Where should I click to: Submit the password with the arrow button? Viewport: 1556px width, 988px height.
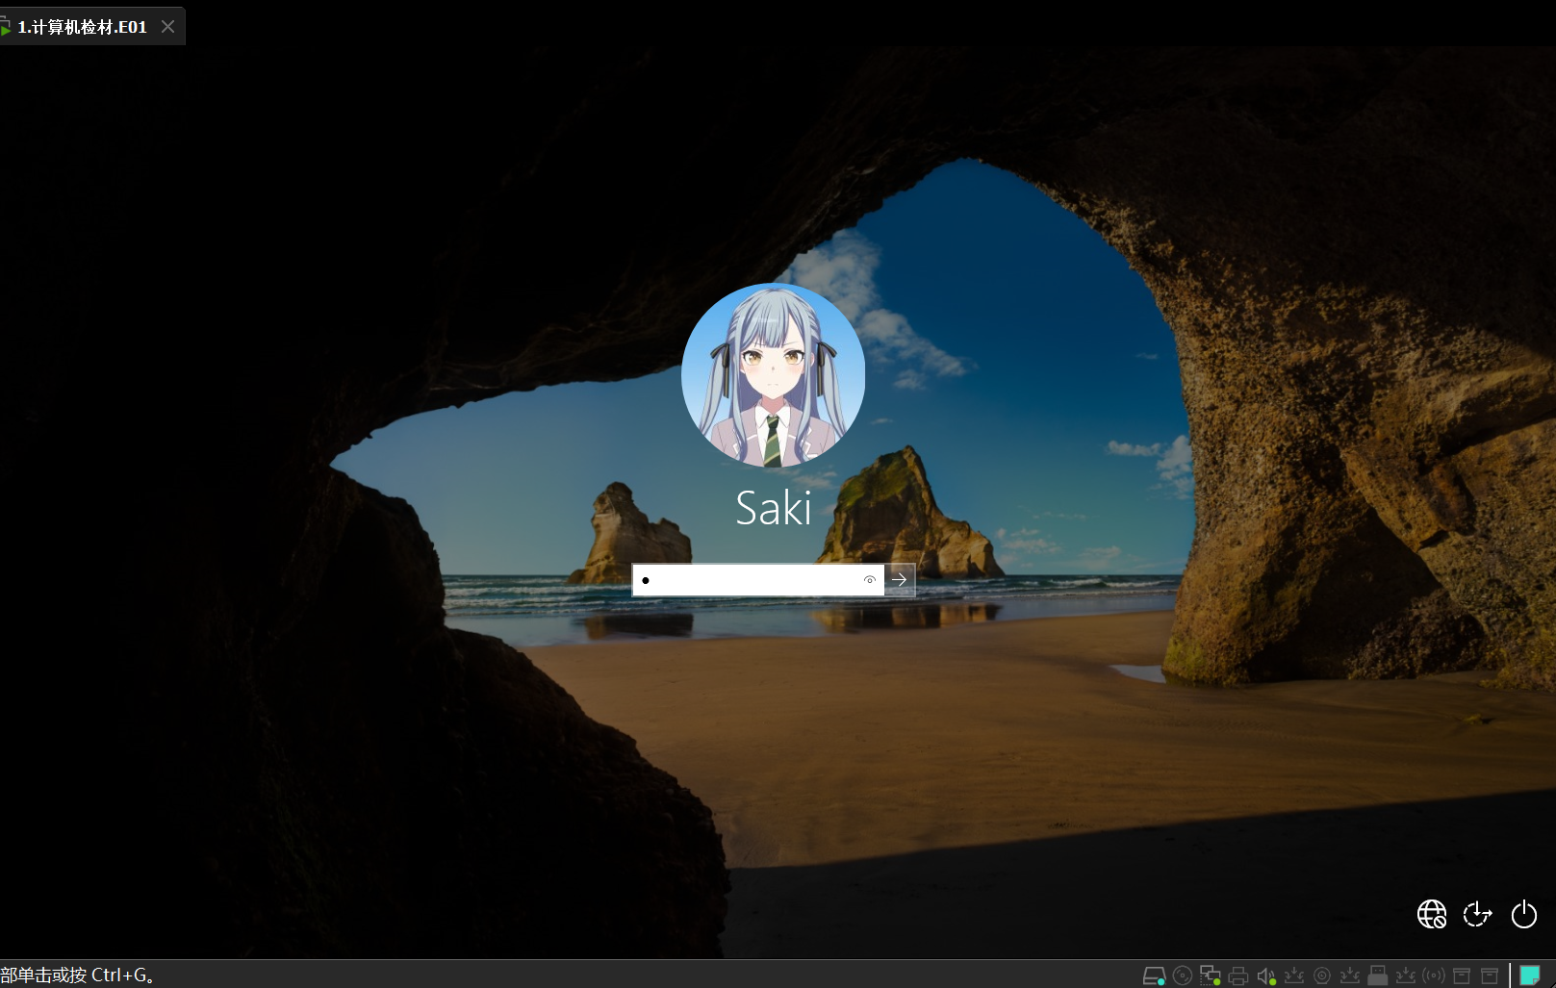(900, 580)
